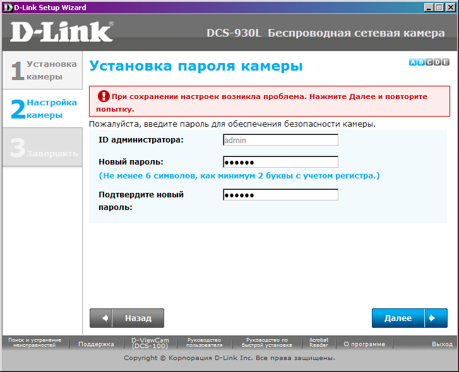The width and height of the screenshot is (459, 372).
Task: Open Поиск и устранение неисправностей link
Action: pos(35,343)
